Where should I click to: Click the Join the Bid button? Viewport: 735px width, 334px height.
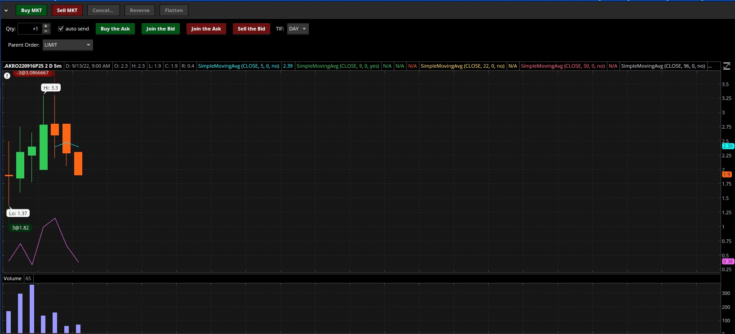pos(160,29)
